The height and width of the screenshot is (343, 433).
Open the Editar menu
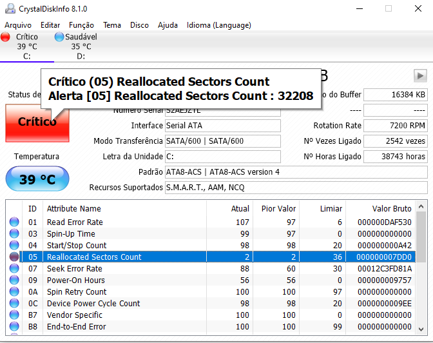50,25
